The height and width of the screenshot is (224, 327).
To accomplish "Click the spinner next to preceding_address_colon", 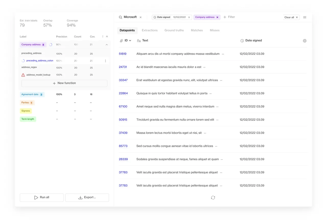I will [x=23, y=61].
